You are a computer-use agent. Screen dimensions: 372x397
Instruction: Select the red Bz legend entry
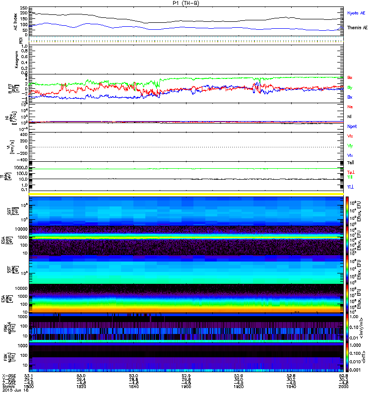point(350,78)
